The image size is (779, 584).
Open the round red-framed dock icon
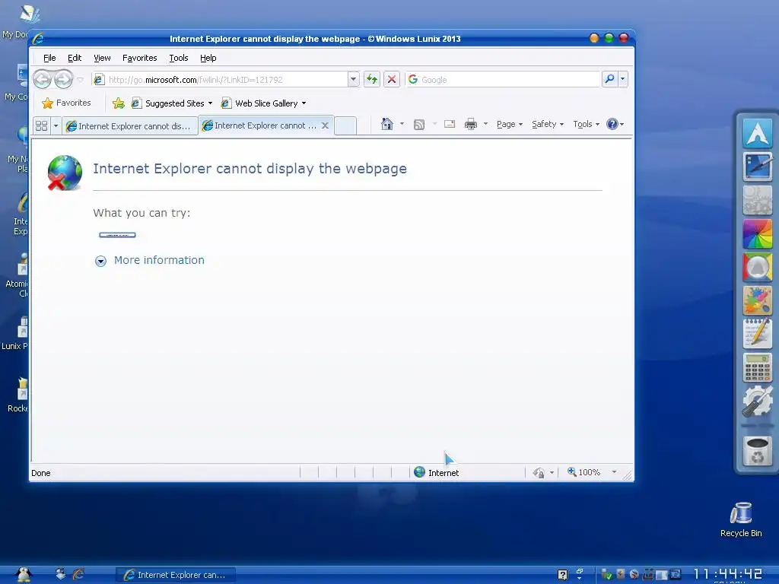757,267
